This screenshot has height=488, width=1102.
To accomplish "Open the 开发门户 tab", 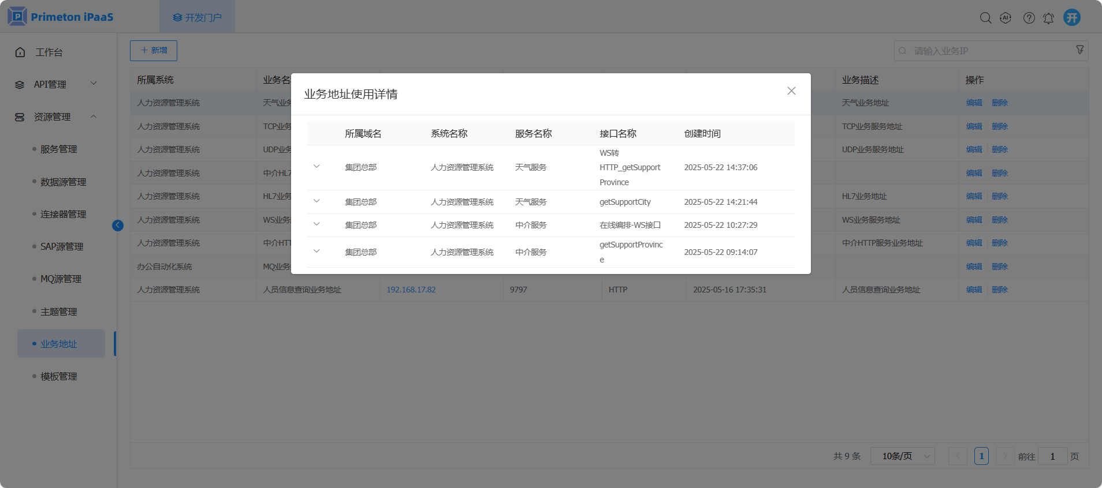I will (x=198, y=17).
